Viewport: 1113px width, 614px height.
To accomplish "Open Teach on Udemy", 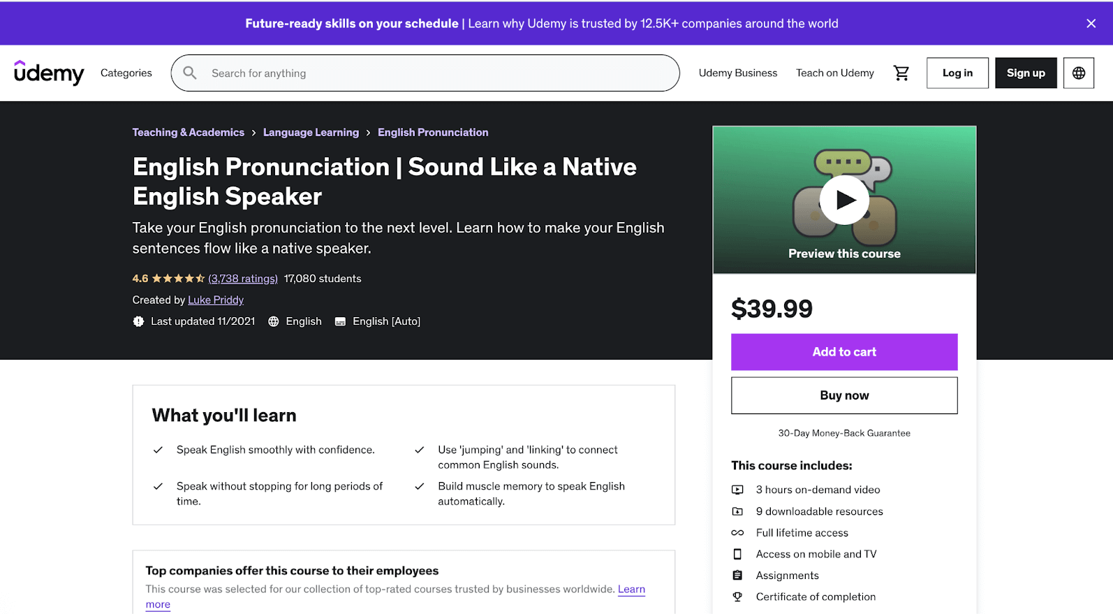I will [834, 73].
